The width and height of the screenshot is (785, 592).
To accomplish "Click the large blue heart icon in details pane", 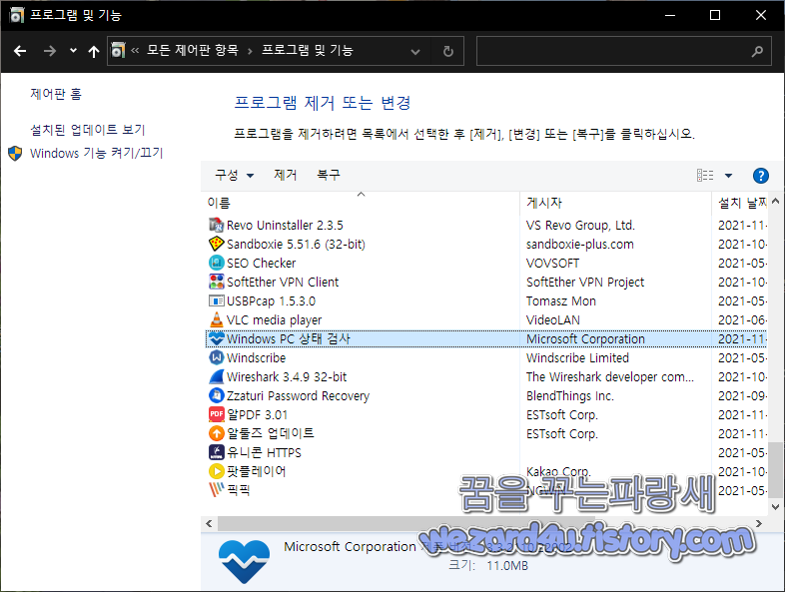I will point(244,561).
